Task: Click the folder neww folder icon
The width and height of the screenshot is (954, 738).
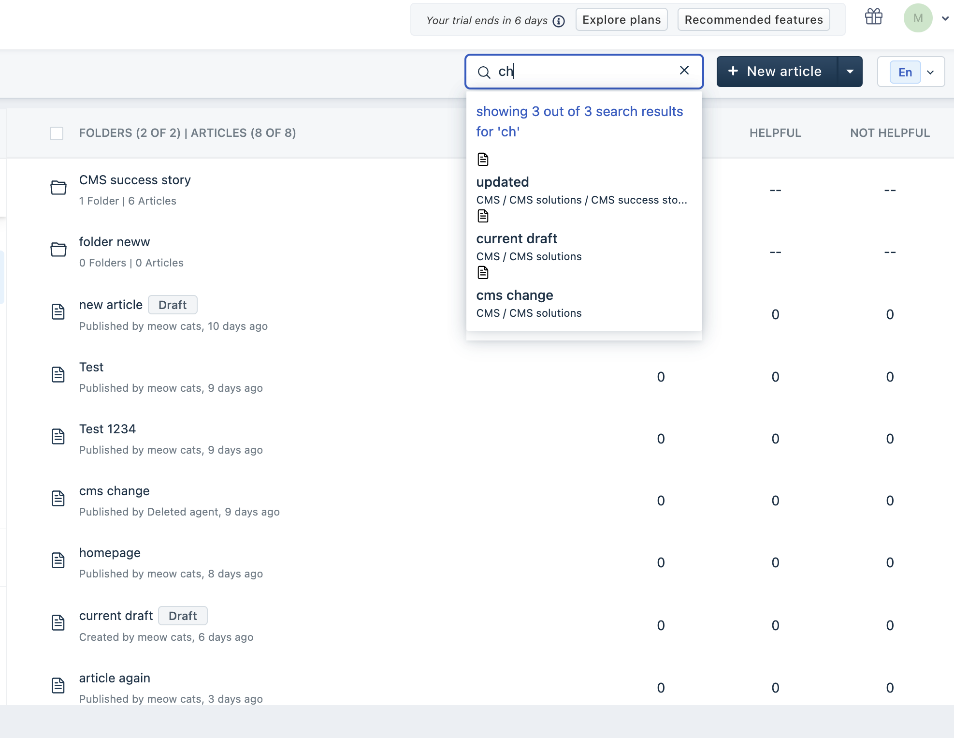Action: [x=58, y=250]
